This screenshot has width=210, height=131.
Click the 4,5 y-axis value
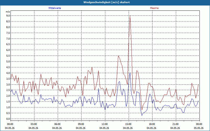(x=8, y=67)
